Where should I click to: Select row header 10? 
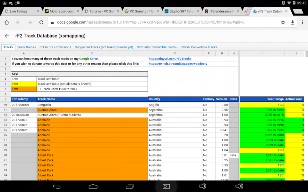[5, 105]
